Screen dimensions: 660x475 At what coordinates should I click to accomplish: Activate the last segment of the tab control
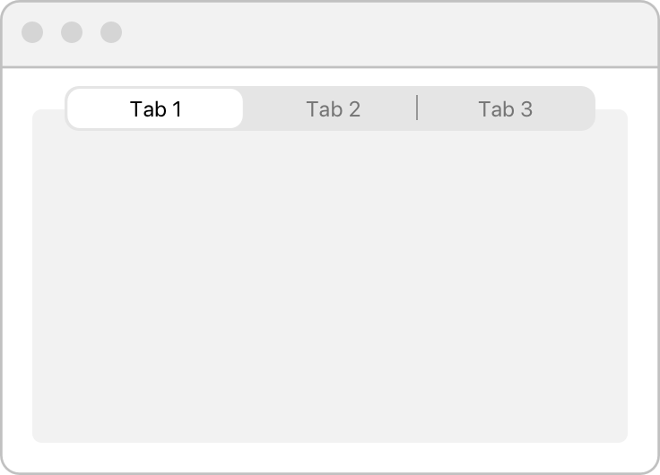point(505,109)
